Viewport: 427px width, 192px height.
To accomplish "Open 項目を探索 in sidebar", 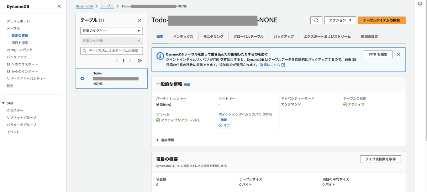I will 20,43.
